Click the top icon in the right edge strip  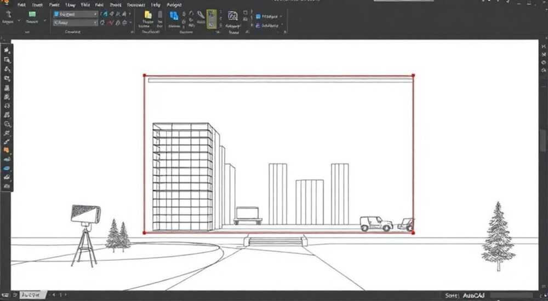544,46
